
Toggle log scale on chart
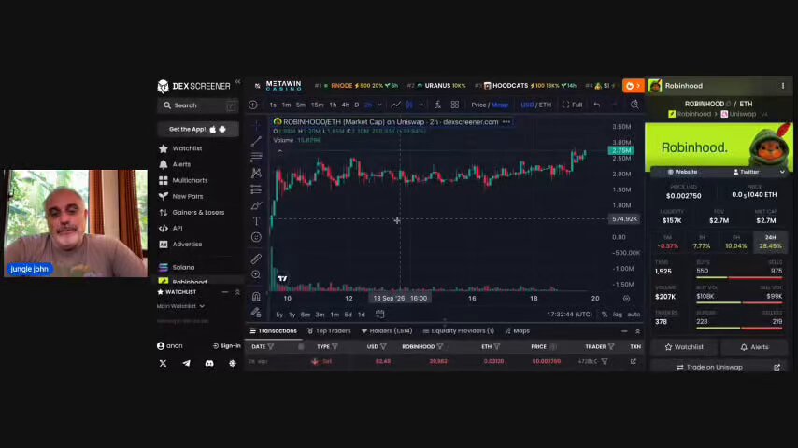618,315
